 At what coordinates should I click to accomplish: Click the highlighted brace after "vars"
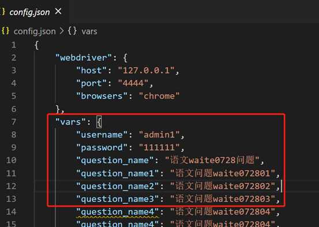99,122
